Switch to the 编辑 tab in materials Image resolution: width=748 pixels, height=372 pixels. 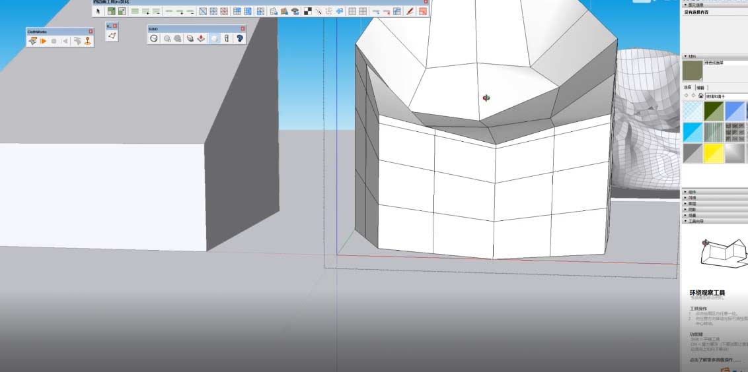click(700, 87)
